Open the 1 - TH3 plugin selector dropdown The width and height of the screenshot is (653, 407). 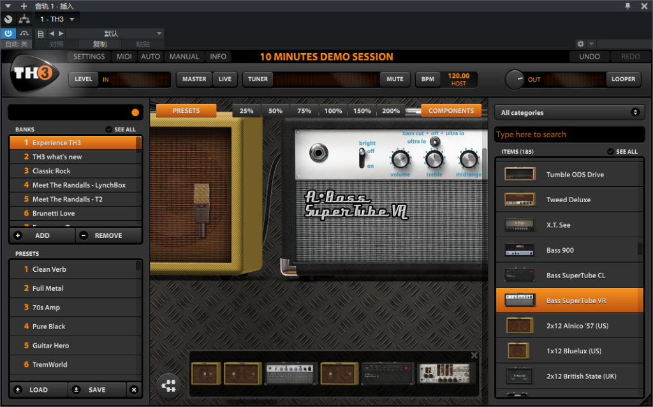click(57, 19)
